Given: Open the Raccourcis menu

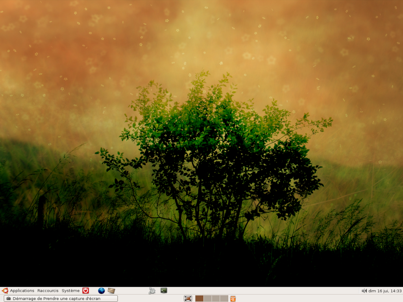Looking at the screenshot, I should 48,291.
